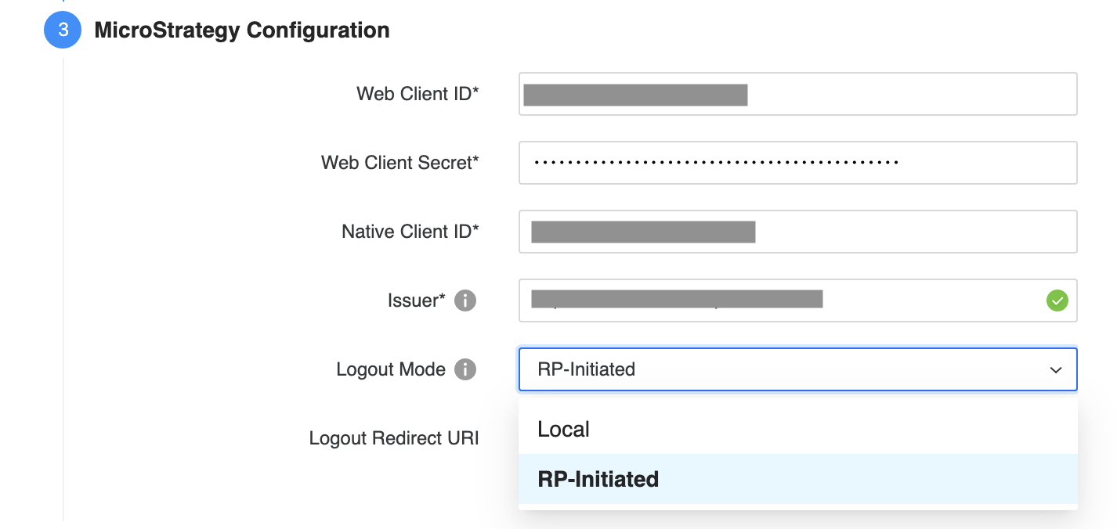Click the MicroStrategy Configuration heading
1117x529 pixels.
click(x=242, y=31)
